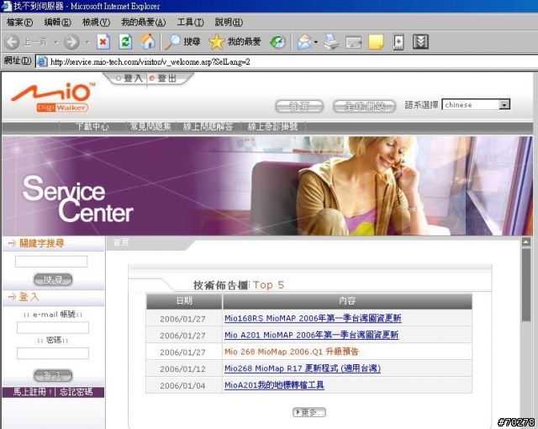Viewport: 538px width, 429px height.
Task: Open Favorites with the star icon
Action: pos(216,42)
